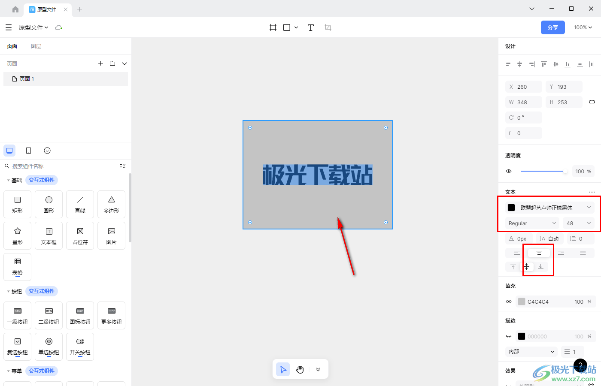Viewport: 601px width, 386px height.
Task: Open the 原型文件 file name dropdown
Action: point(33,27)
